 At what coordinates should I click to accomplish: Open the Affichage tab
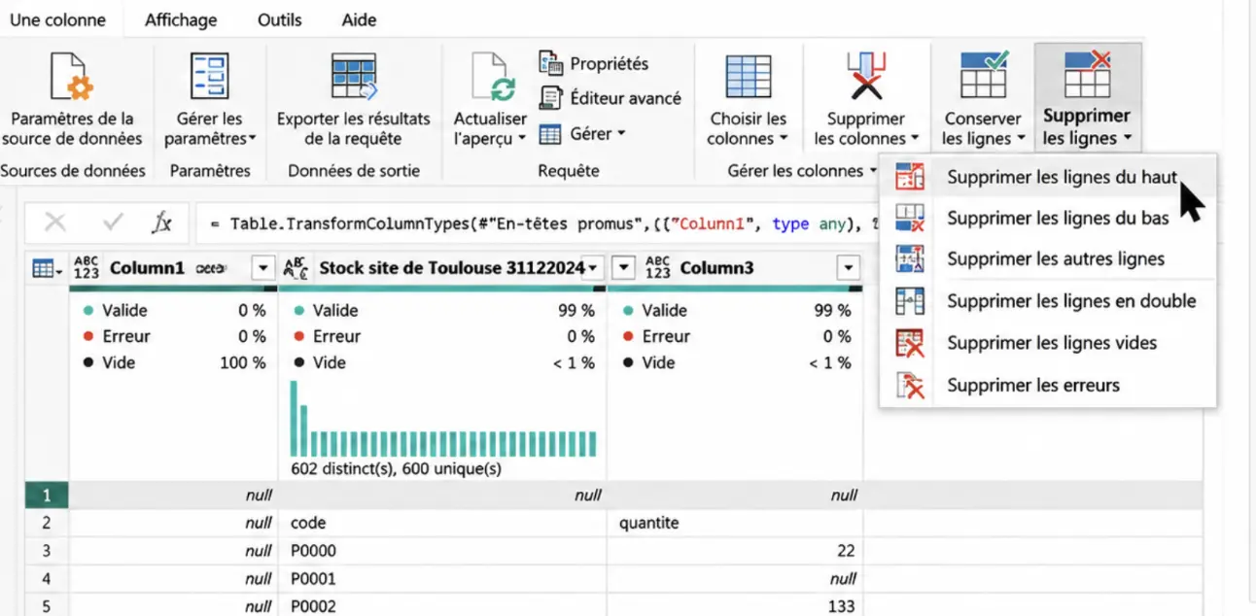(181, 19)
